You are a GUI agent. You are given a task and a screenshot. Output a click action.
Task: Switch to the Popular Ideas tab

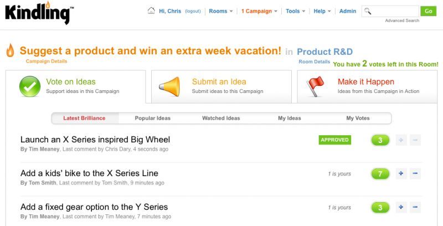tap(153, 118)
